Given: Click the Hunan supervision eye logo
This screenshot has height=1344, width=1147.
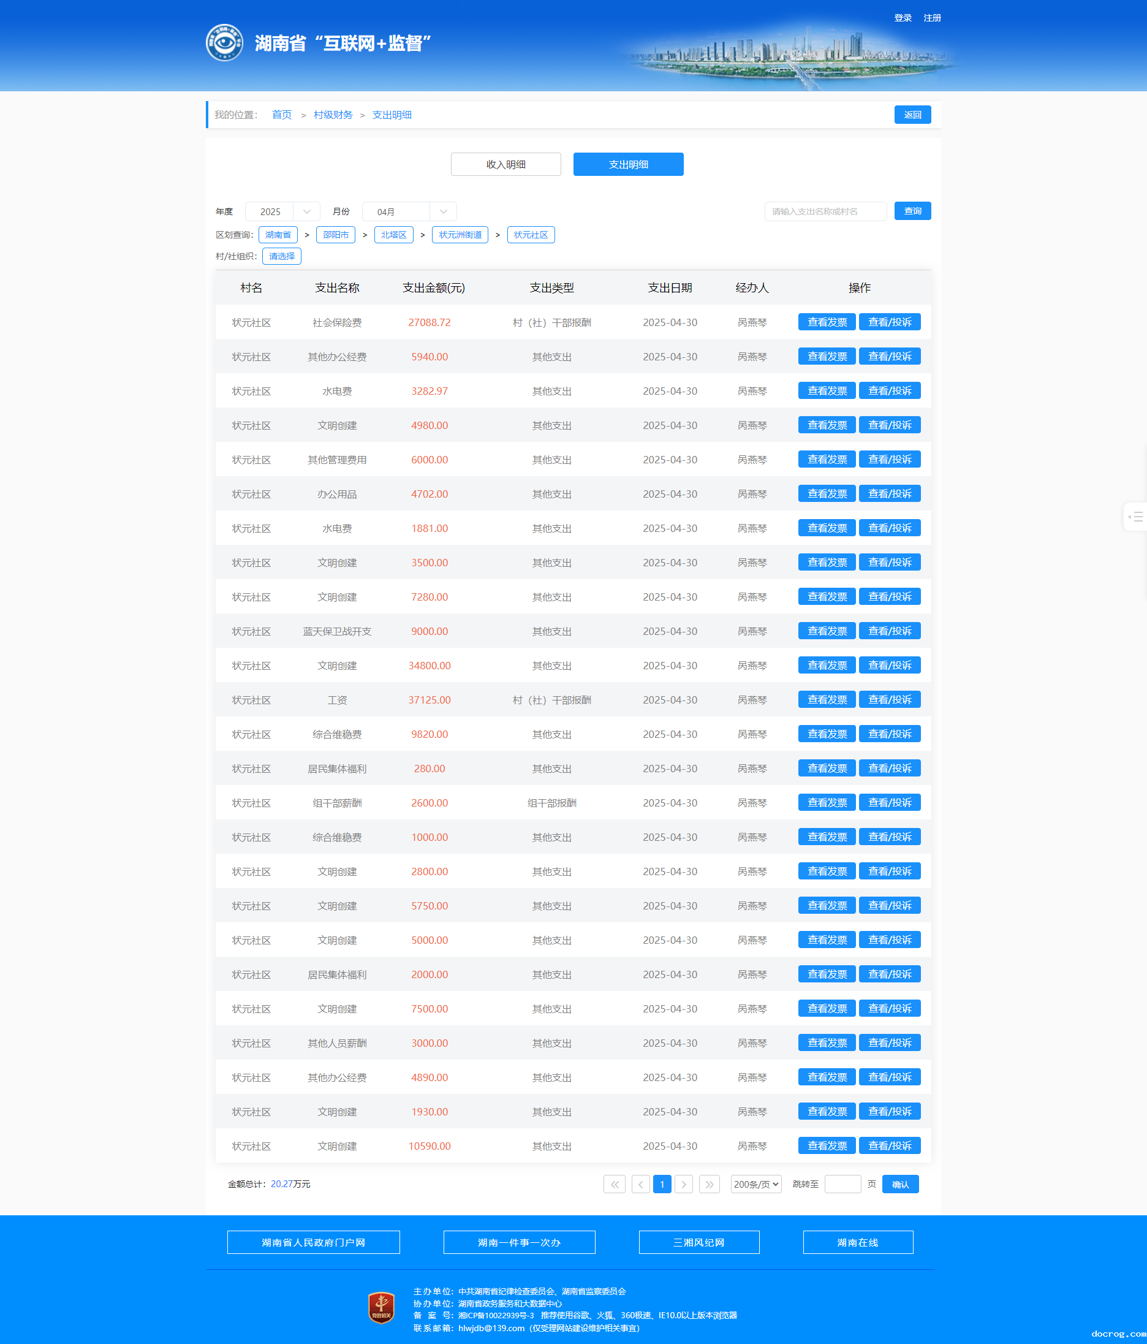Looking at the screenshot, I should 224,43.
